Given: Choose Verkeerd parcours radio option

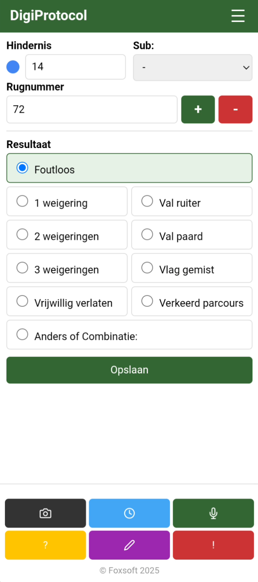Looking at the screenshot, I should 147,301.
